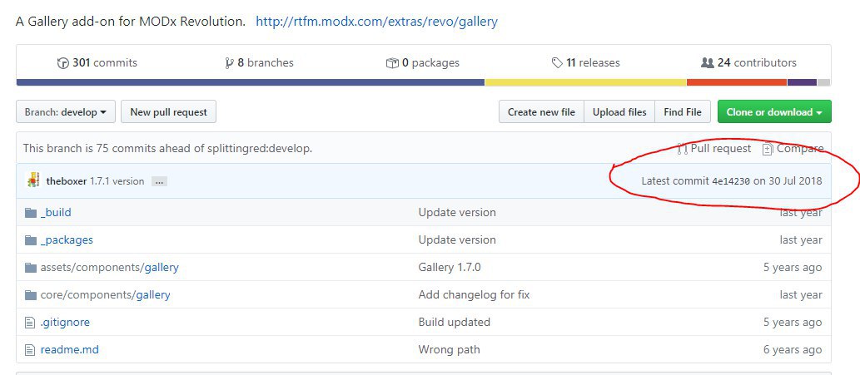Click the Upload files button
The width and height of the screenshot is (860, 375).
(x=619, y=111)
